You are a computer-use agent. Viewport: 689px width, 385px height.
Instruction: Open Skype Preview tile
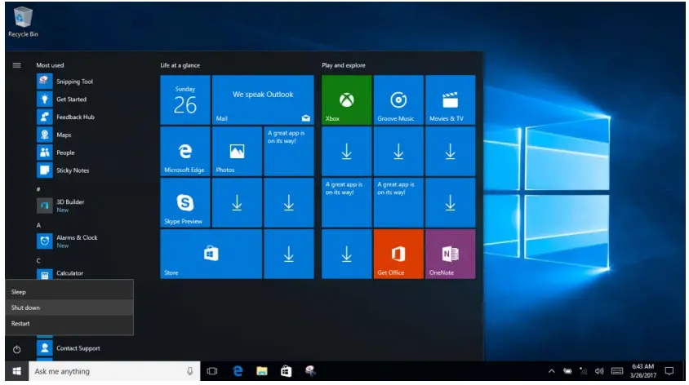click(185, 202)
